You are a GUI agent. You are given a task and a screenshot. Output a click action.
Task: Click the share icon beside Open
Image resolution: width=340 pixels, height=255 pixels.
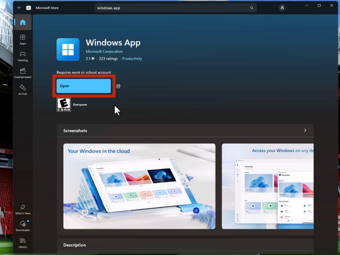(x=118, y=86)
